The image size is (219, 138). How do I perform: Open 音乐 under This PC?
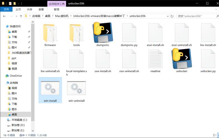pyautogui.click(x=14, y=109)
